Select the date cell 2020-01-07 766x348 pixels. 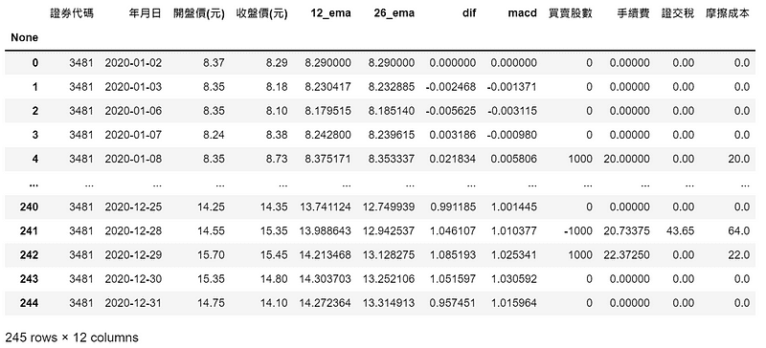[133, 135]
